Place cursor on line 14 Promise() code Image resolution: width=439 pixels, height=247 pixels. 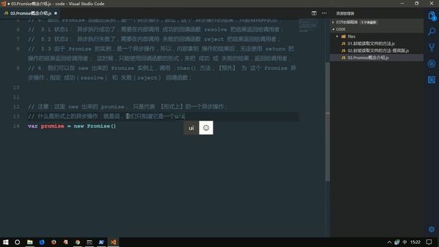102,126
